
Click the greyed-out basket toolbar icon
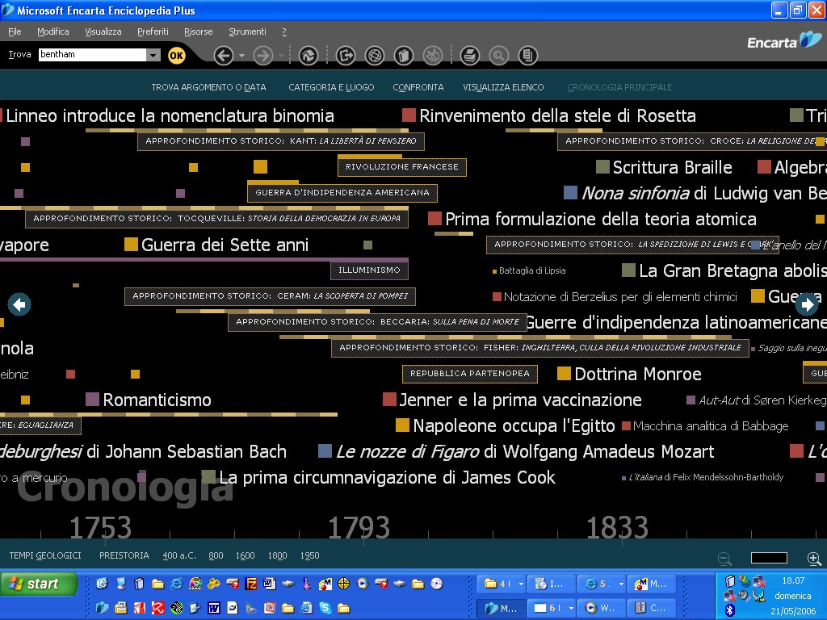coord(433,56)
